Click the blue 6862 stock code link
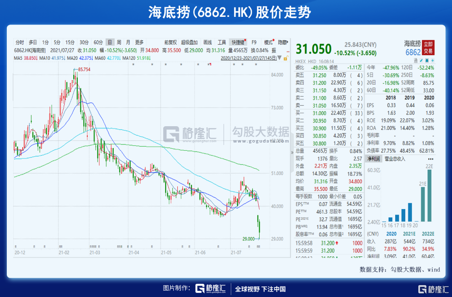Image resolution: width=452 pixels, height=297 pixels. coord(413,52)
